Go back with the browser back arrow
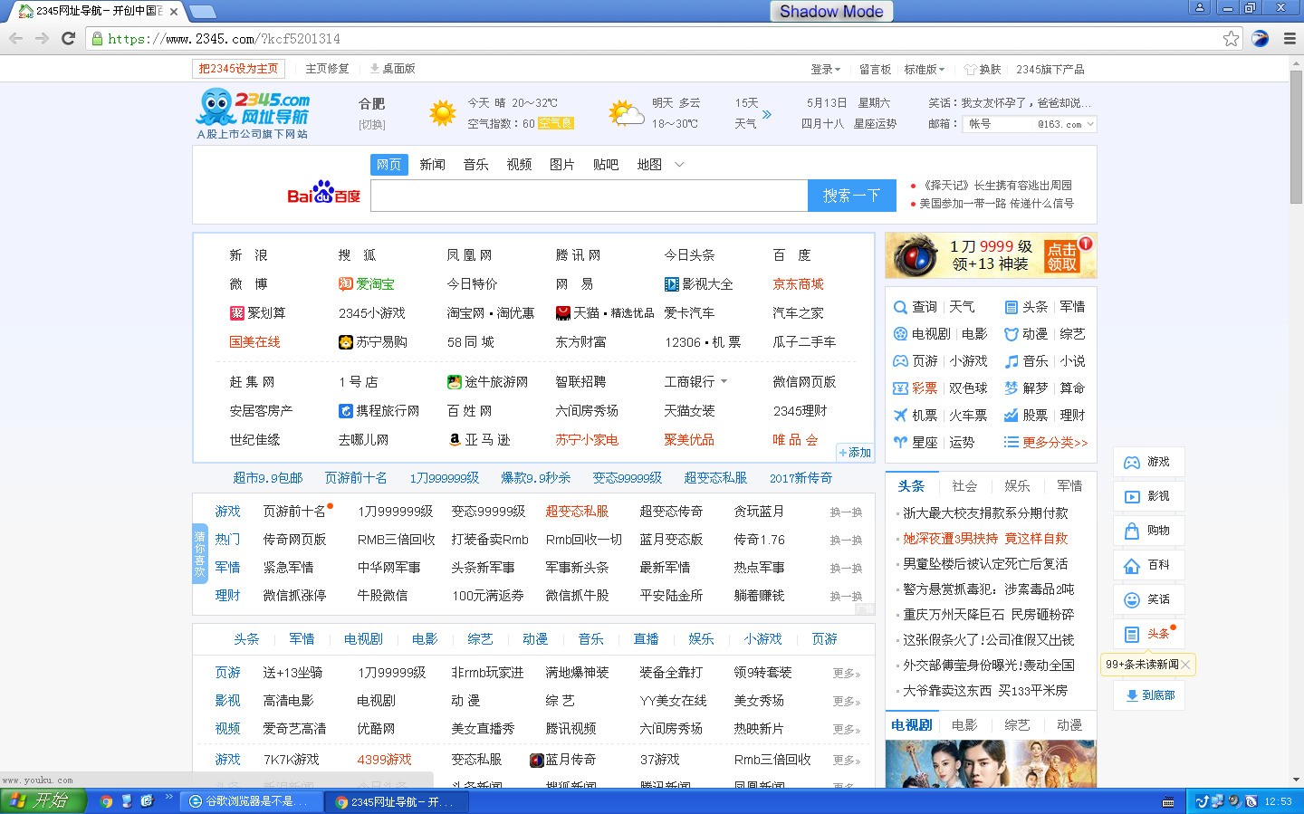This screenshot has width=1304, height=814. (x=15, y=38)
